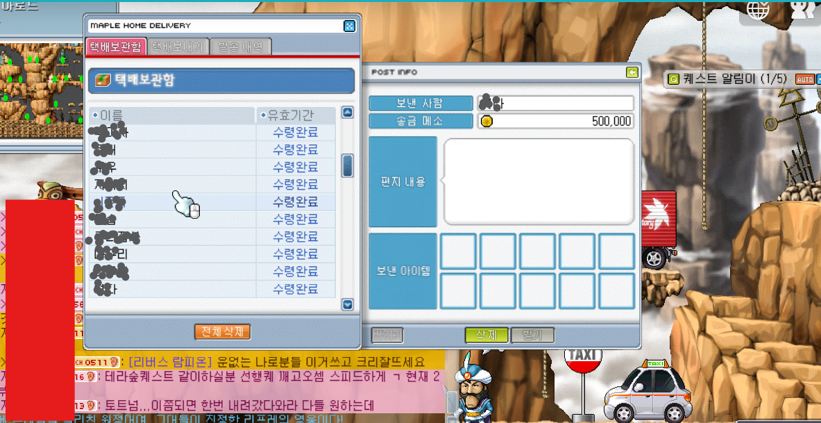The image size is (821, 423).
Task: Click the globe world map icon
Action: pos(758,10)
